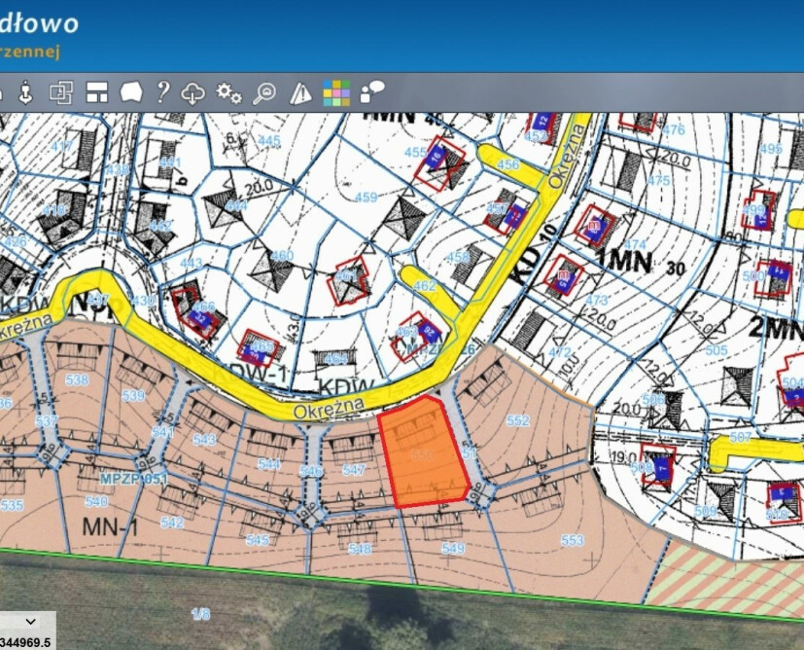
Task: Click parcel label 548
Action: [360, 550]
